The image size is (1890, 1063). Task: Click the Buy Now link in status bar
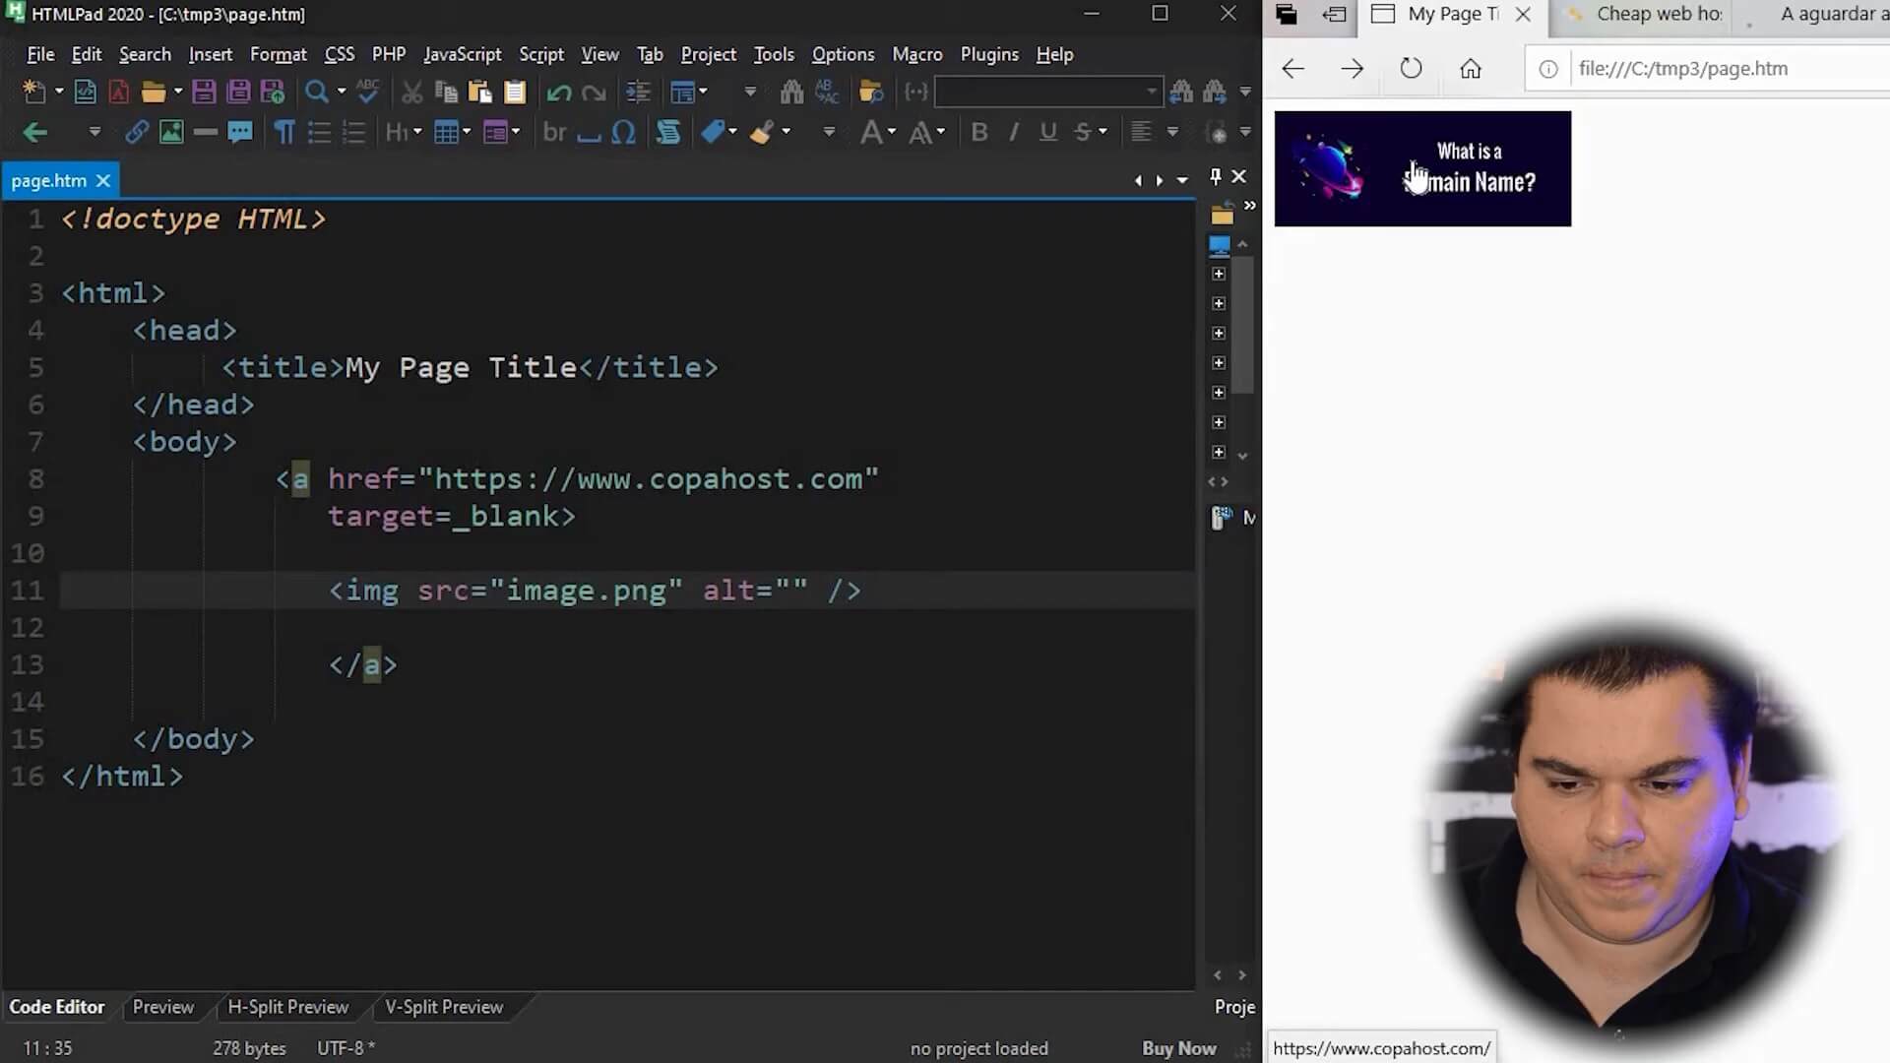[1179, 1048]
